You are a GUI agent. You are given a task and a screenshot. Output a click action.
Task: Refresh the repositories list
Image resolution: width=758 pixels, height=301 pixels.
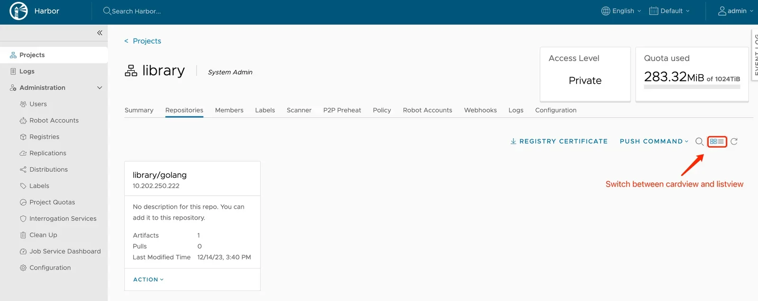(734, 142)
